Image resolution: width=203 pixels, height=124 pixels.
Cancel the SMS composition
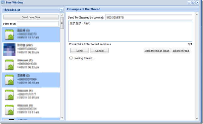pos(99,51)
